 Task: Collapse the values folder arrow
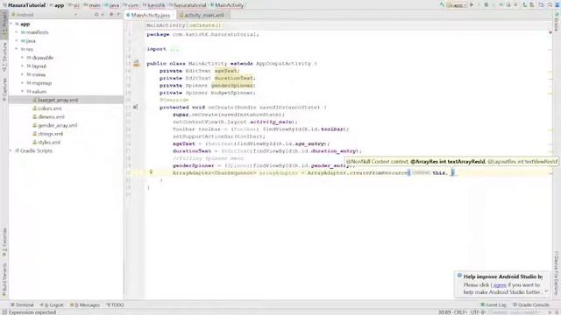[x=22, y=91]
